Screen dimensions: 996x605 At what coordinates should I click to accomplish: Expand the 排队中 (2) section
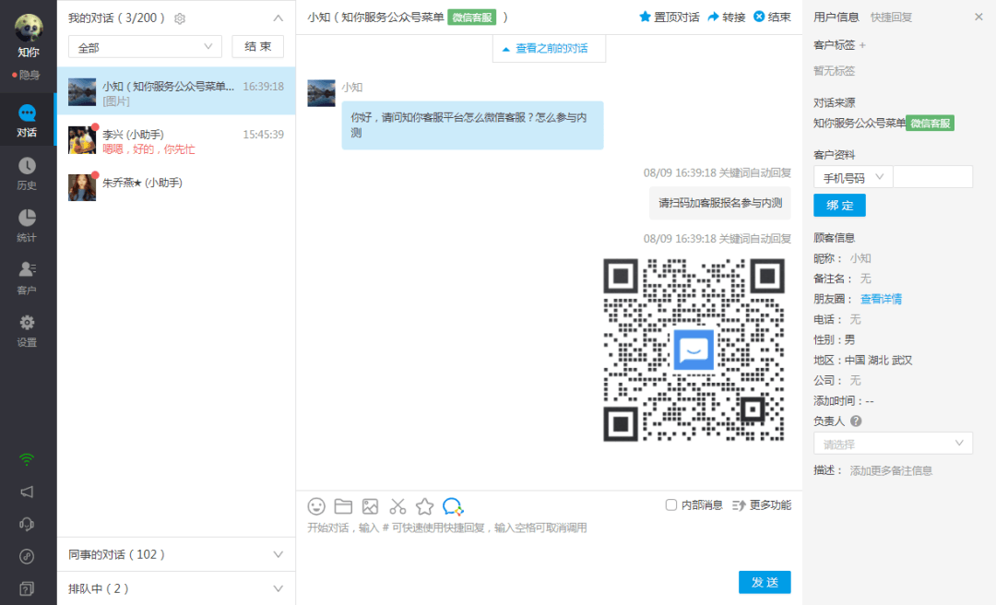click(x=176, y=588)
